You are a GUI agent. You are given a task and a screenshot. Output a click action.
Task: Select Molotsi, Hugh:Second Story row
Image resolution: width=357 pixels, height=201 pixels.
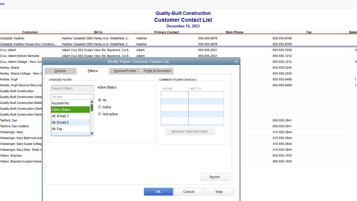pyautogui.click(x=21, y=85)
